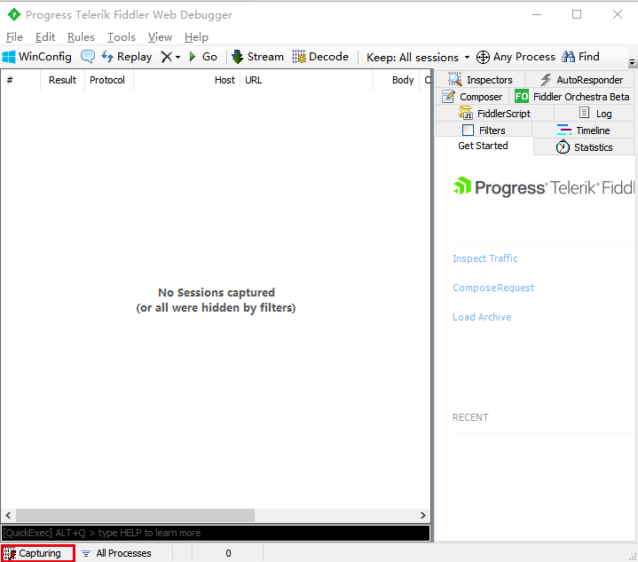Open the Edit menu
The image size is (638, 562).
tap(44, 37)
